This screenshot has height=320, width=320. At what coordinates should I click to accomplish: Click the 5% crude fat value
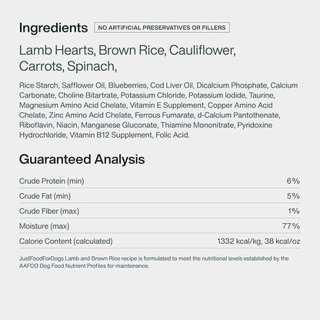pos(293,196)
